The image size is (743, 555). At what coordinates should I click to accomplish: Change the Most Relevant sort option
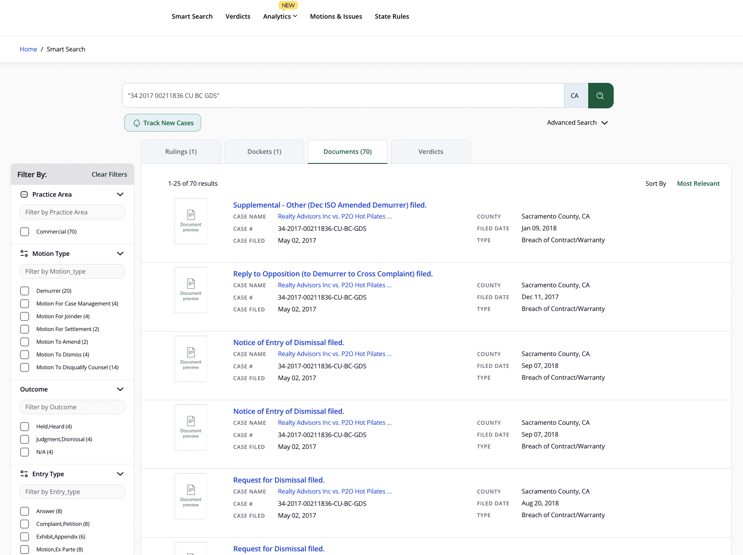[698, 183]
